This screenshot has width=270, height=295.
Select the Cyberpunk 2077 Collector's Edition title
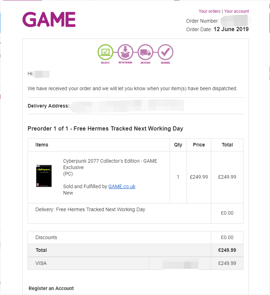(110, 164)
